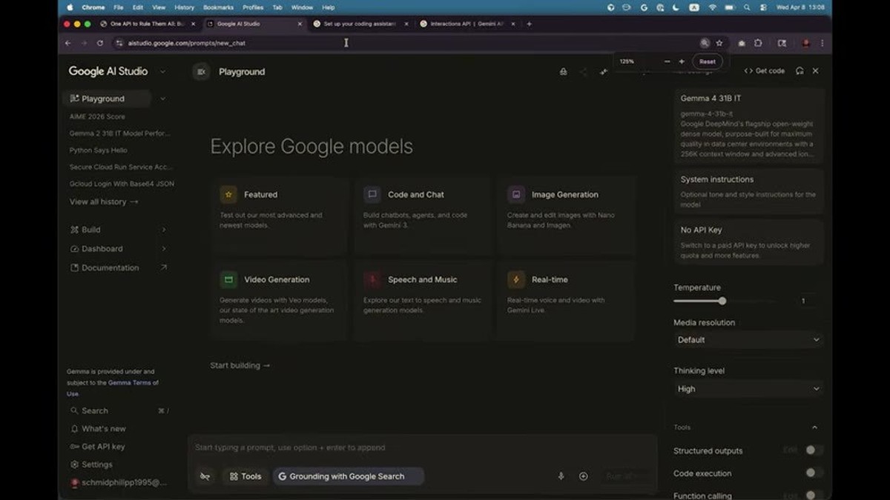
Task: Click the crossed-out icon left of Tools
Action: click(x=205, y=476)
